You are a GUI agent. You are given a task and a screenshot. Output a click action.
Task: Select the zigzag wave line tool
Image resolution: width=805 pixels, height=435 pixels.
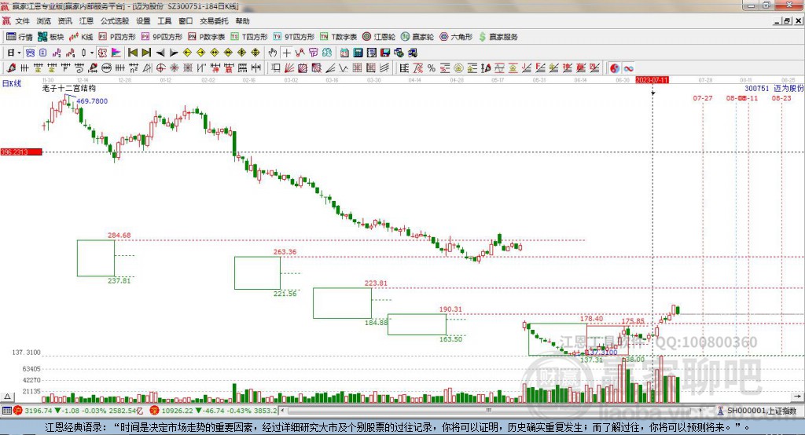[x=343, y=68]
